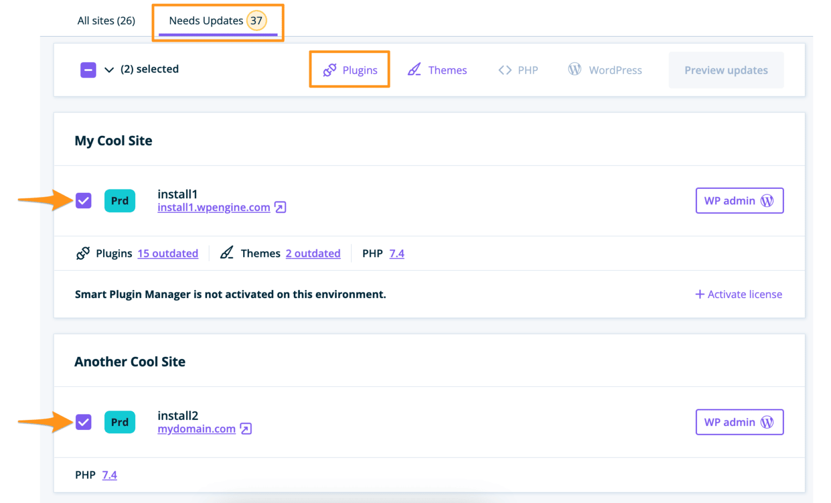Viewport: 831px width, 503px height.
Task: Click the WordPress icon on install2's WP admin button
Action: click(768, 422)
